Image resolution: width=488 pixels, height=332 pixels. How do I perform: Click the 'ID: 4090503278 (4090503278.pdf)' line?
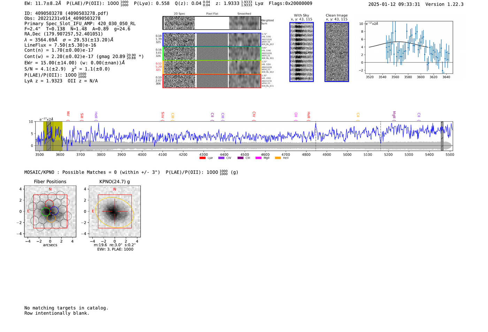click(x=66, y=13)
